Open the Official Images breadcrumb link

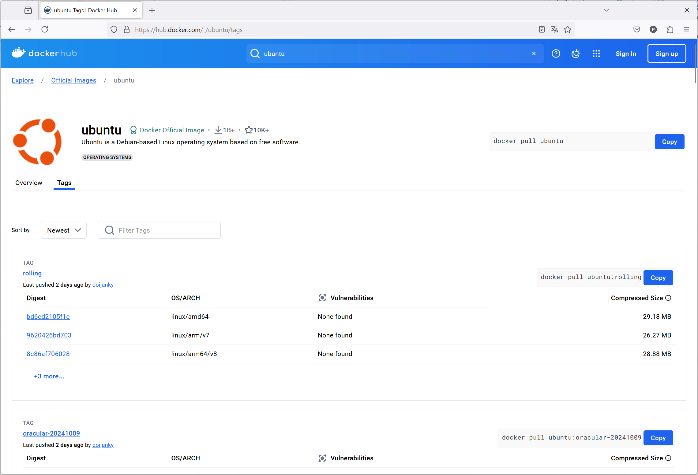(x=73, y=80)
